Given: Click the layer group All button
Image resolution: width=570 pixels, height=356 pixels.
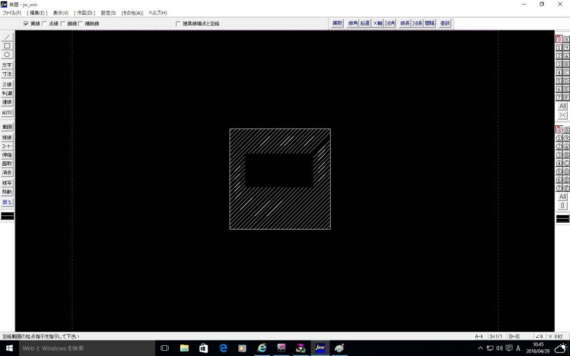Looking at the screenshot, I should coord(563,197).
